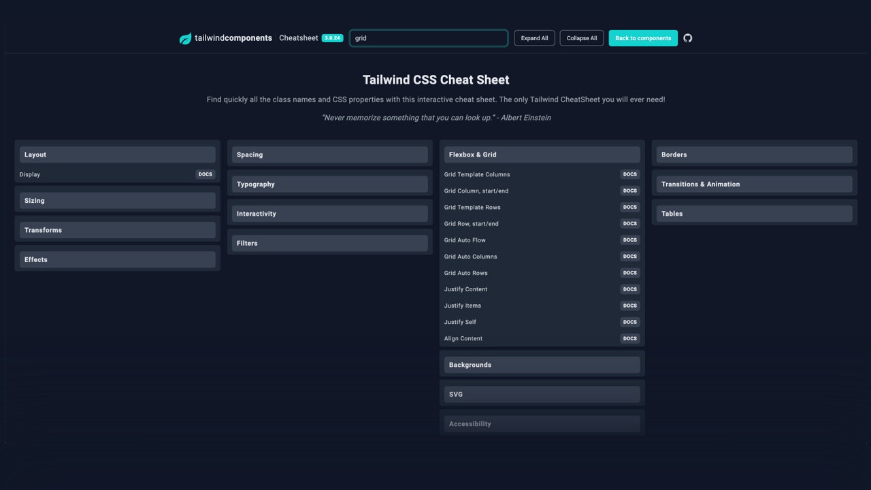Open DOCS for Grid Auto Flow

[630, 240]
